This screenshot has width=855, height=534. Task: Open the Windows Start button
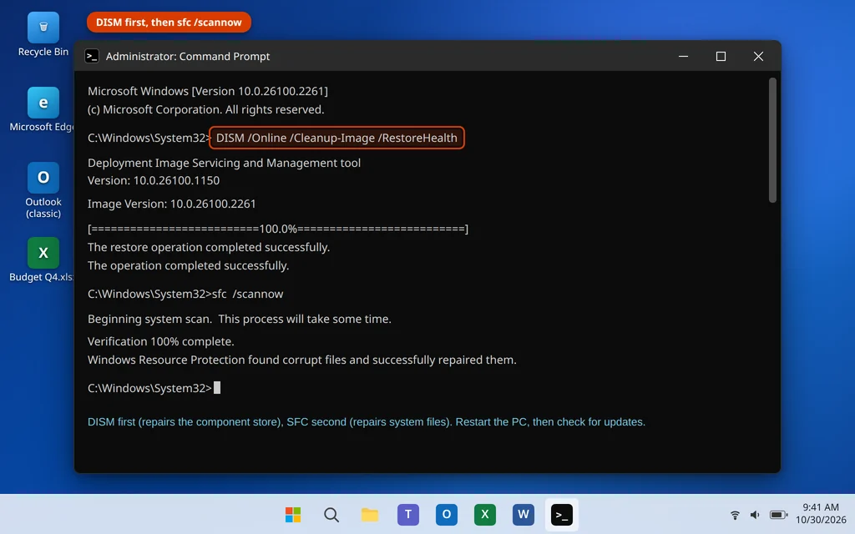pos(293,514)
